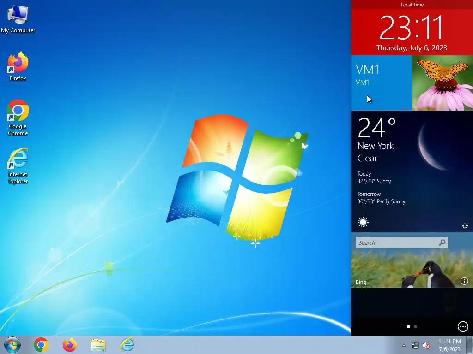Switch to second sidebar page dot
473x354 pixels.
click(416, 327)
